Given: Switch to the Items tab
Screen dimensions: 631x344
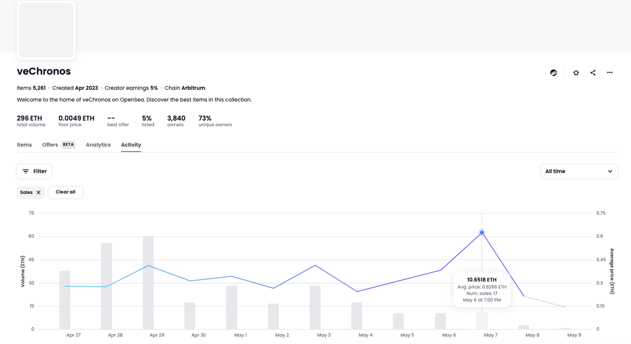Looking at the screenshot, I should pyautogui.click(x=24, y=145).
